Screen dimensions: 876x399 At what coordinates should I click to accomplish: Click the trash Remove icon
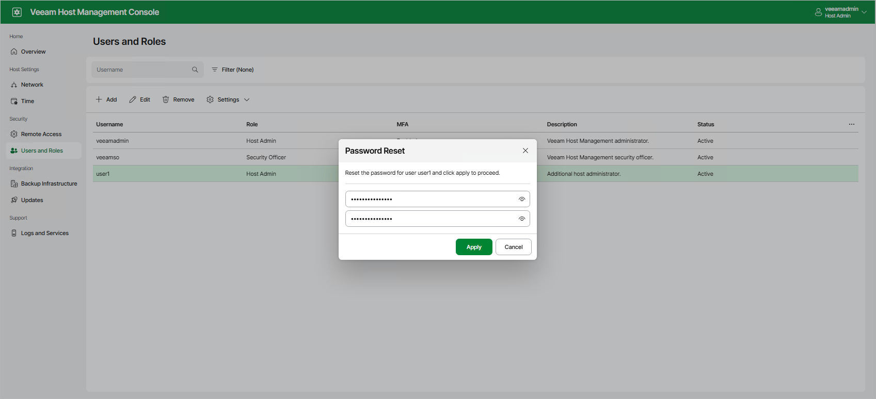(x=166, y=99)
